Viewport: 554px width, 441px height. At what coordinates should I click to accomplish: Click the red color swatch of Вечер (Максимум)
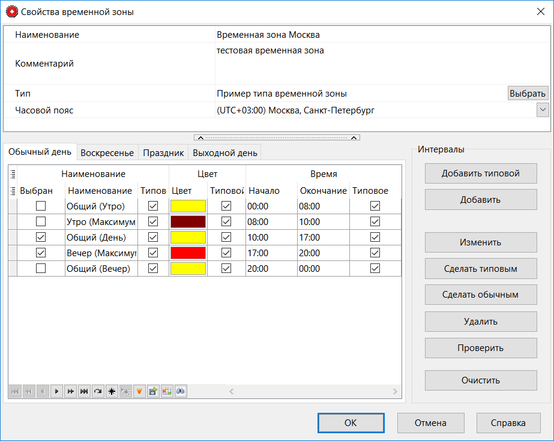pyautogui.click(x=189, y=253)
